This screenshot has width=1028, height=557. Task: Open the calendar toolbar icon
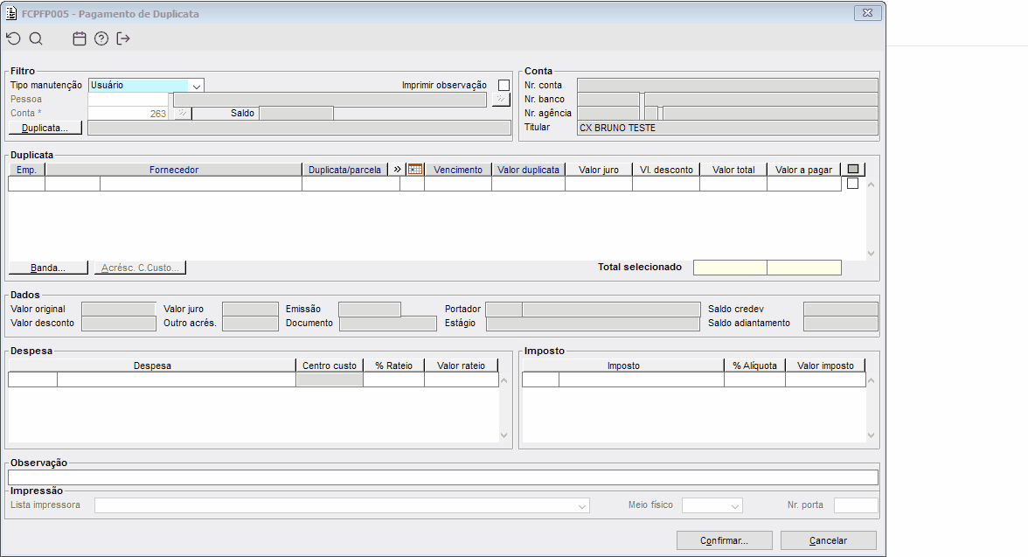point(80,38)
